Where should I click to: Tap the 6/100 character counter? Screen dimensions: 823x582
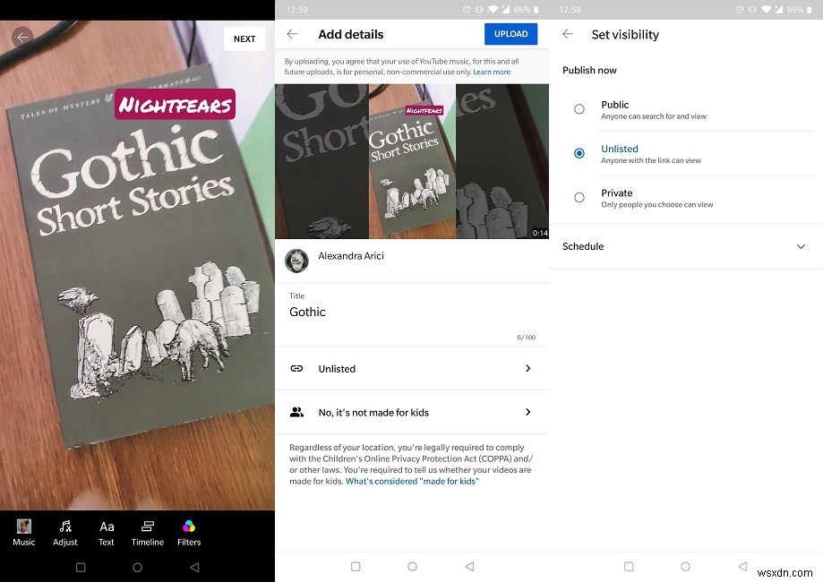coord(527,338)
